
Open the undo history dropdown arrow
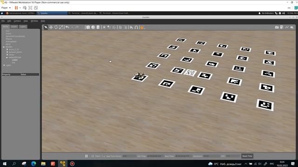pyautogui.click(x=72, y=27)
